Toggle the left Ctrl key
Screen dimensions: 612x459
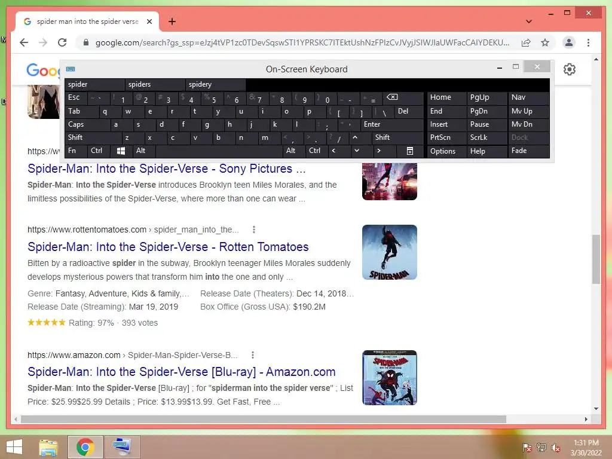[98, 151]
